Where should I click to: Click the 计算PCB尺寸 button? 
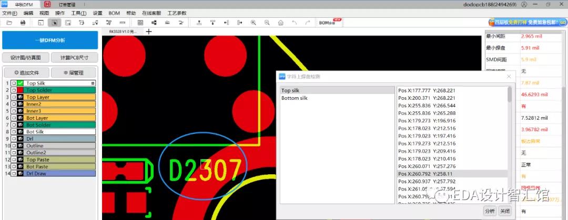[x=74, y=58]
